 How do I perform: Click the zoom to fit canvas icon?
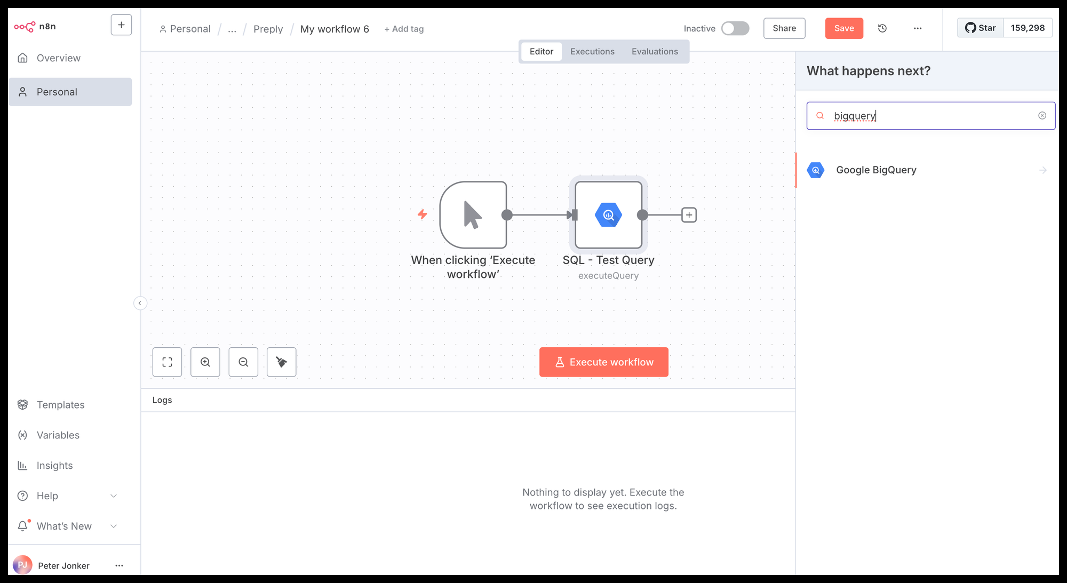167,362
